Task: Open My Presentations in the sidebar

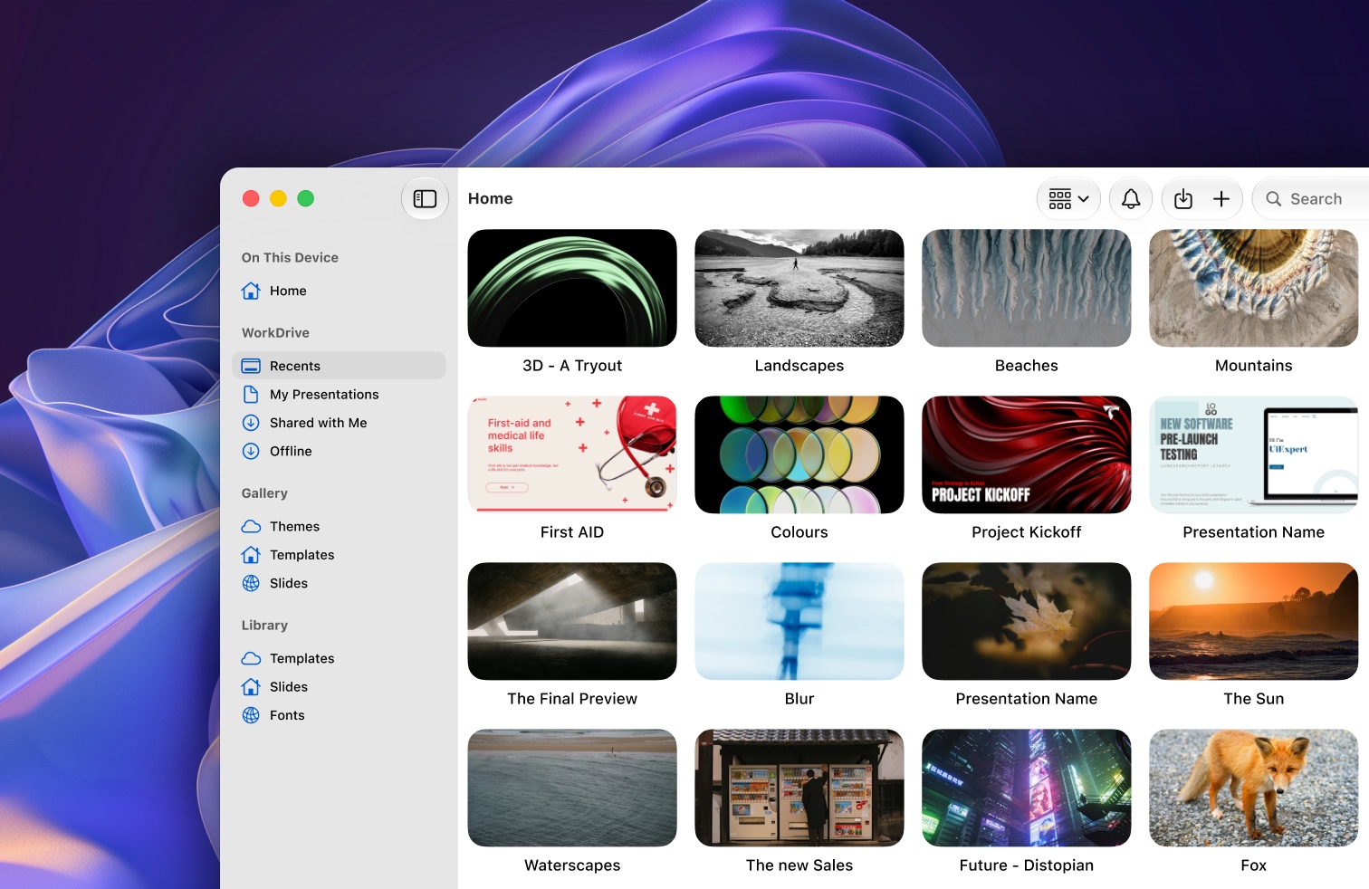Action: coord(339,394)
